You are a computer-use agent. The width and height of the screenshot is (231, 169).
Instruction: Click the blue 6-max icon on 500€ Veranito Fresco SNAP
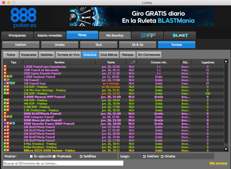5,123
